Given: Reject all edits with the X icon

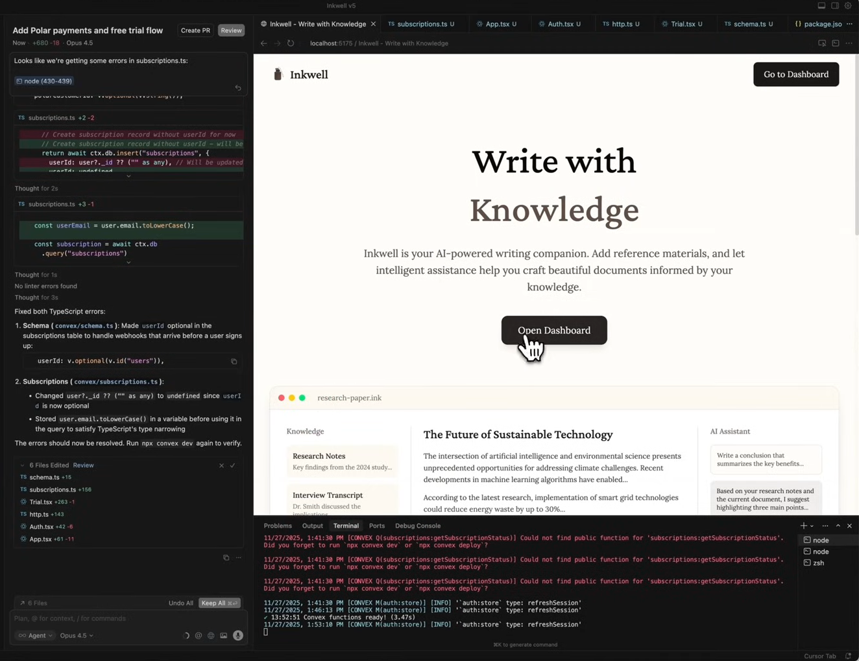Looking at the screenshot, I should click(x=221, y=465).
